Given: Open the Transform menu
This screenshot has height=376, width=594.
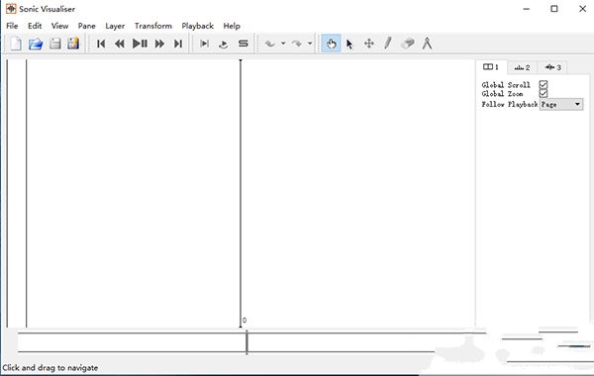Looking at the screenshot, I should (153, 26).
